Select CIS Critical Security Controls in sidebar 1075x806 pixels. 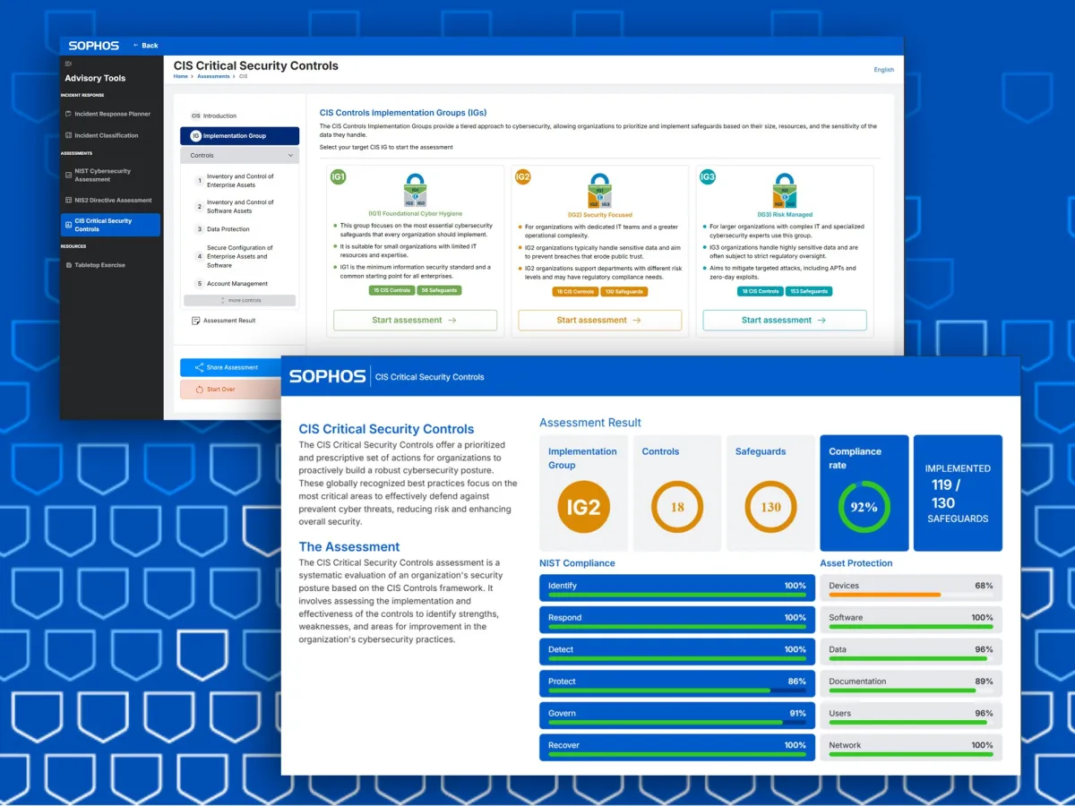pyautogui.click(x=110, y=226)
